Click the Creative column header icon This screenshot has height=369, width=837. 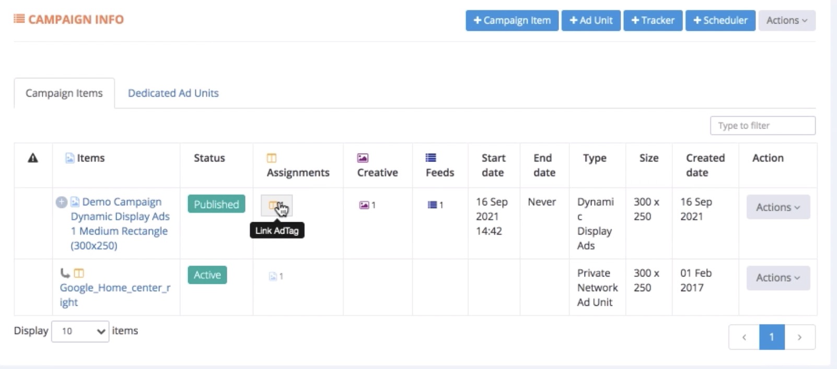click(363, 158)
